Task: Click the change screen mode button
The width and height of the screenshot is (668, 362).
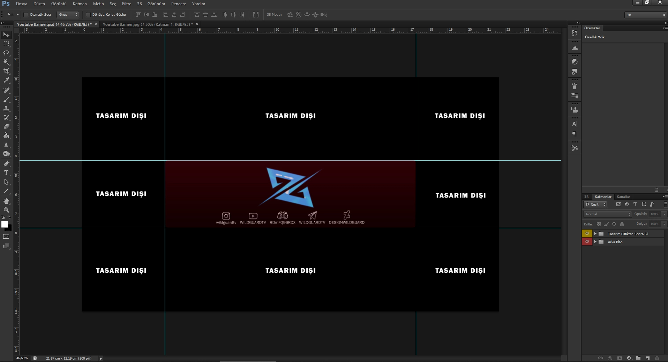Action: pyautogui.click(x=6, y=246)
